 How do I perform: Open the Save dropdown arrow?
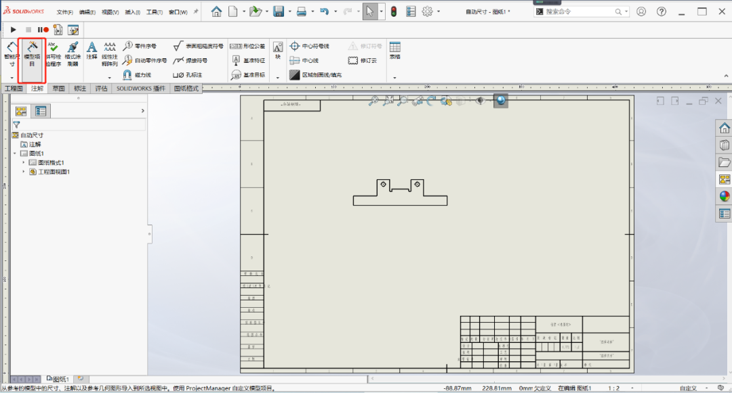click(290, 11)
